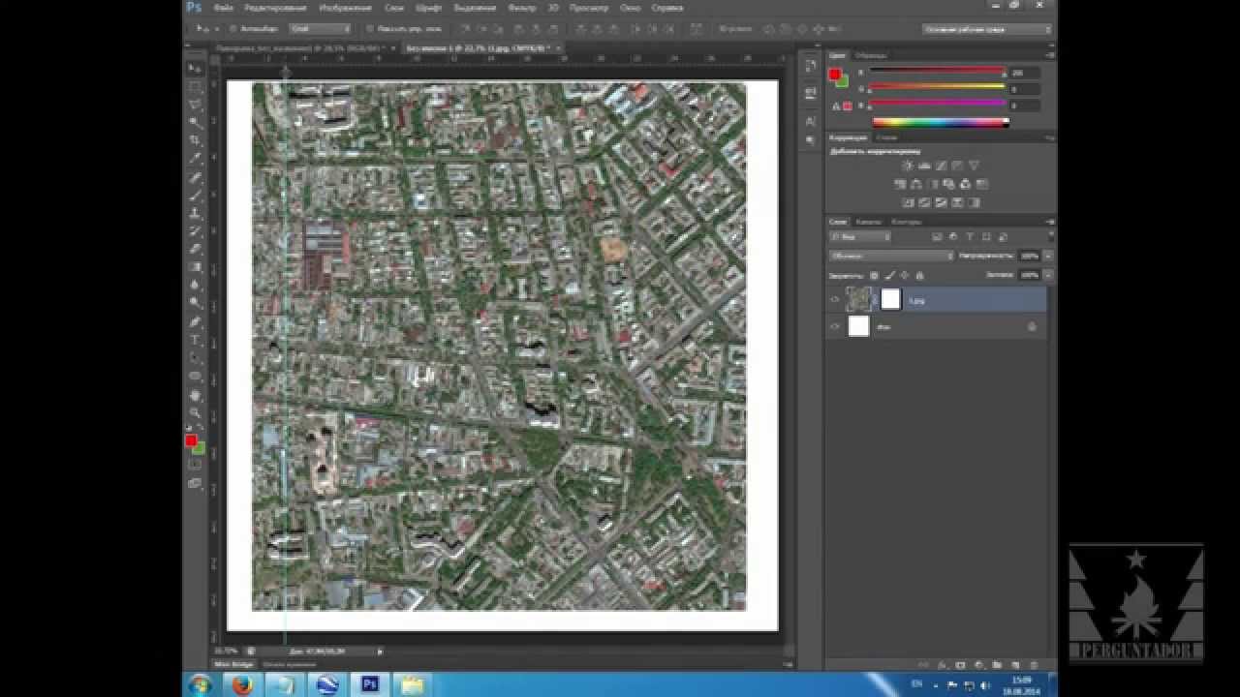Screen dimensions: 1240x697
Task: Expand the layer Opacity slider arrow
Action: coord(1048,256)
